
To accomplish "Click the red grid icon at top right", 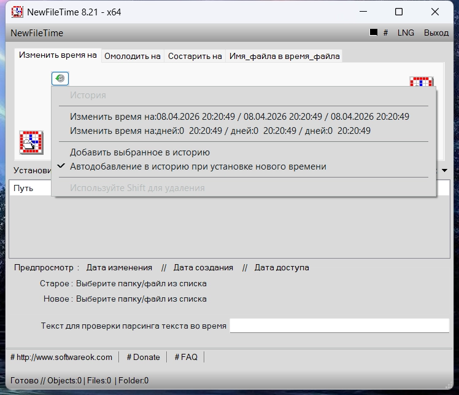I will [x=421, y=82].
